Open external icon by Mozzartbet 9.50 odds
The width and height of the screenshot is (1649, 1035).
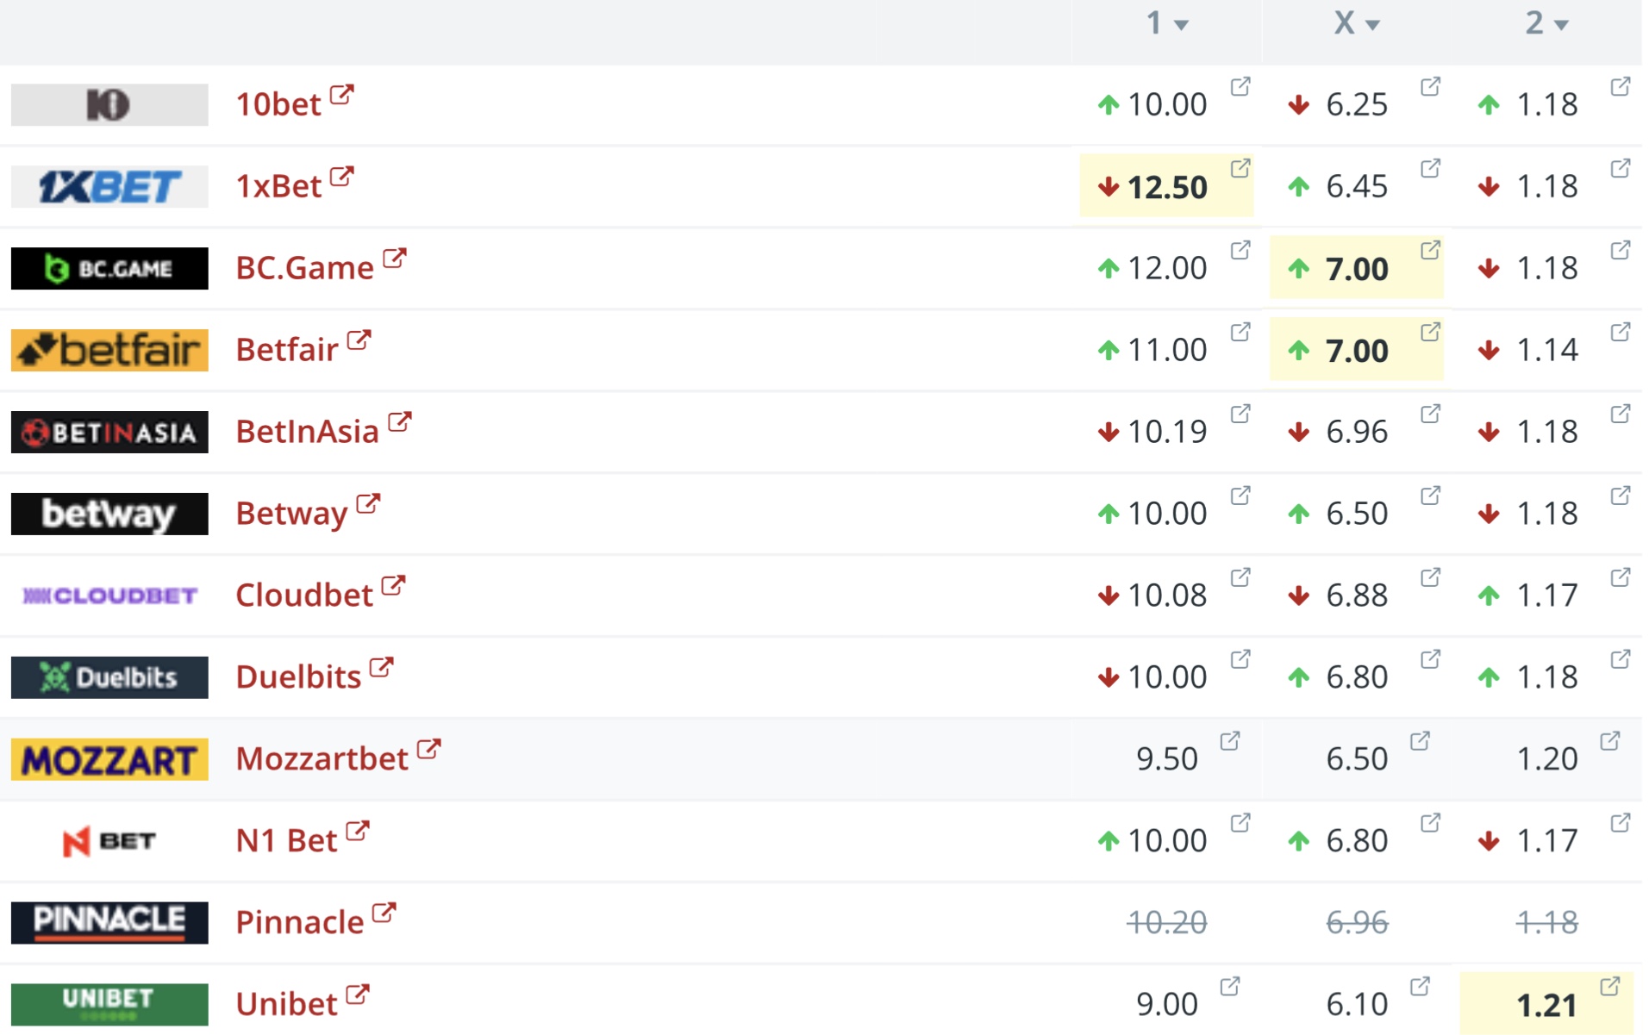point(1229,740)
